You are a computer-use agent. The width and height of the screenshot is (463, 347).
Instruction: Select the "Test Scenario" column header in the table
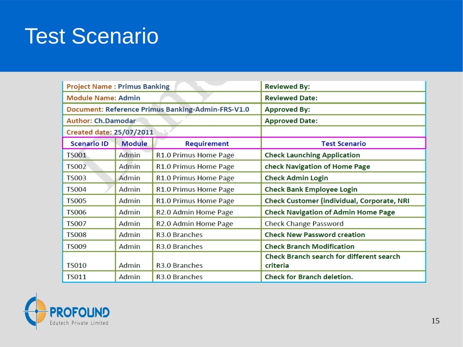pyautogui.click(x=344, y=144)
